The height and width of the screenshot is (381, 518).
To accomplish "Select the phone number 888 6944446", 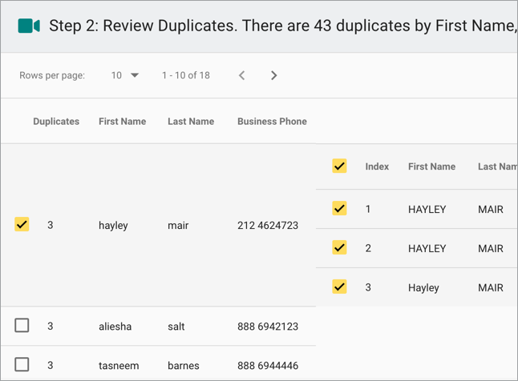I will 268,366.
